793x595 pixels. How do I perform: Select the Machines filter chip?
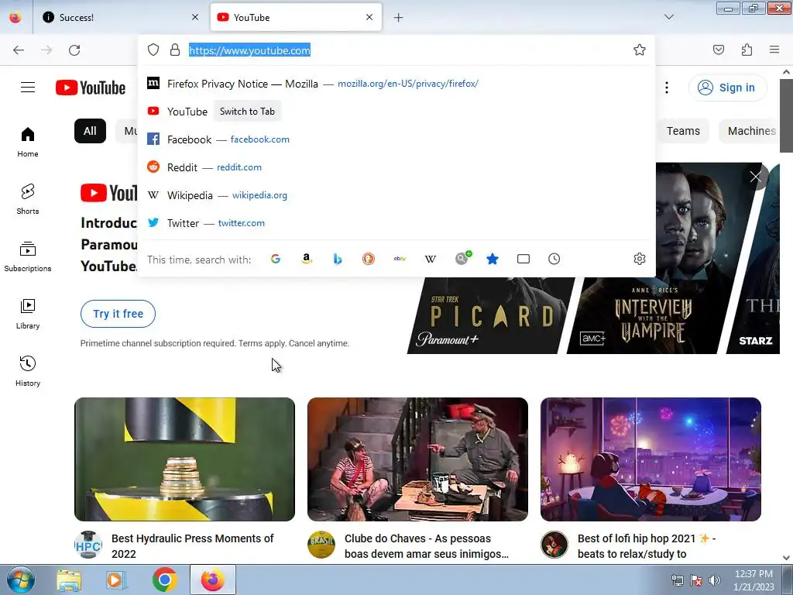(x=751, y=131)
